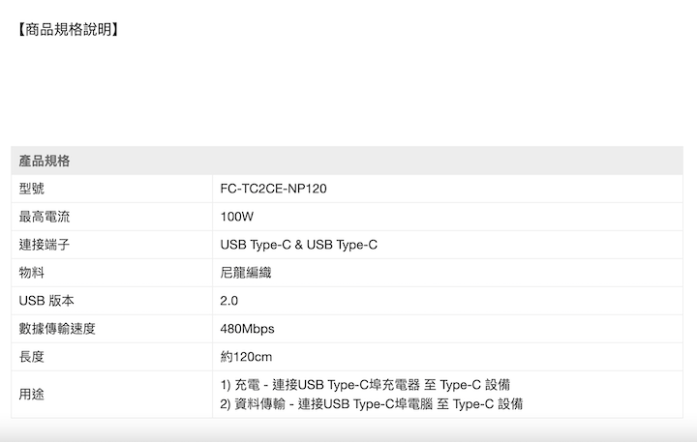Click the line starting with 2) 資料傳輸
Viewport: 697px width, 442px height.
tap(373, 403)
